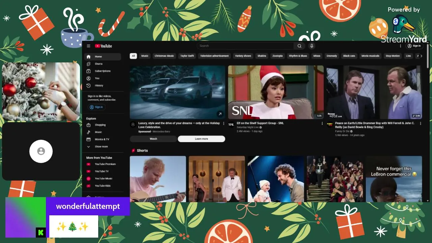Open Peace on Earth/Little Drummer Boy title
Viewport: 432px width, 243px height.
pos(375,125)
